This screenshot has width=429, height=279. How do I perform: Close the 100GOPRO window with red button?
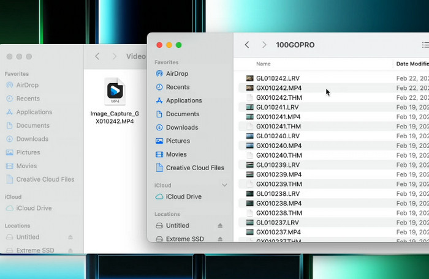coord(159,45)
